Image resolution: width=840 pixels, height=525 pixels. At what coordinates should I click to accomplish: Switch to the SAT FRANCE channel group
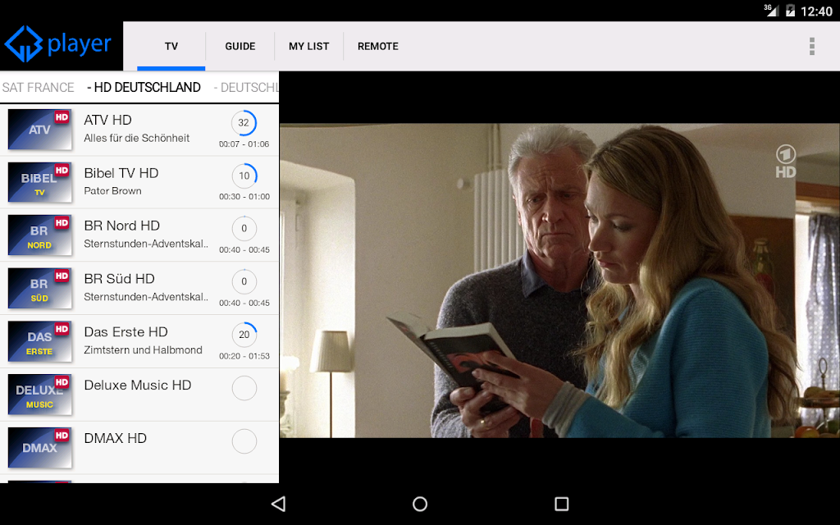pyautogui.click(x=38, y=87)
